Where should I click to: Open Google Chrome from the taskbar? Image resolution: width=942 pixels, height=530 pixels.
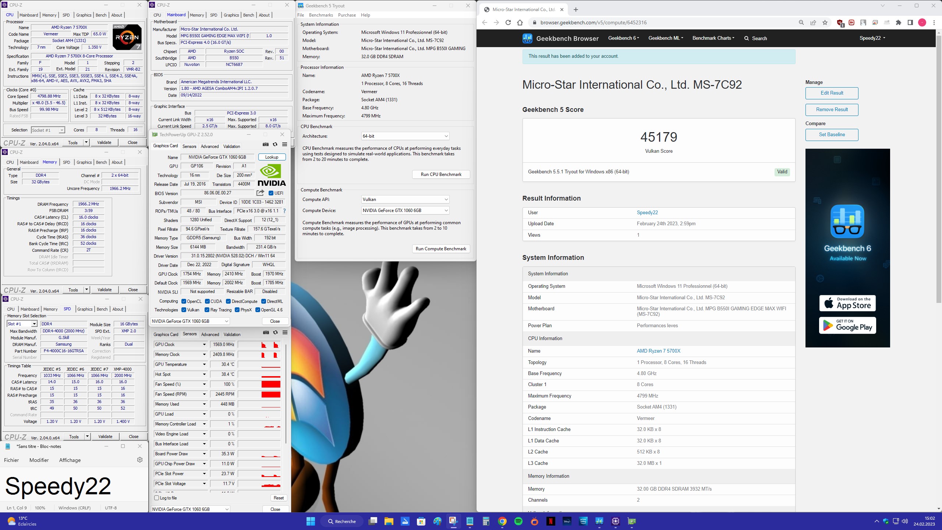(502, 521)
